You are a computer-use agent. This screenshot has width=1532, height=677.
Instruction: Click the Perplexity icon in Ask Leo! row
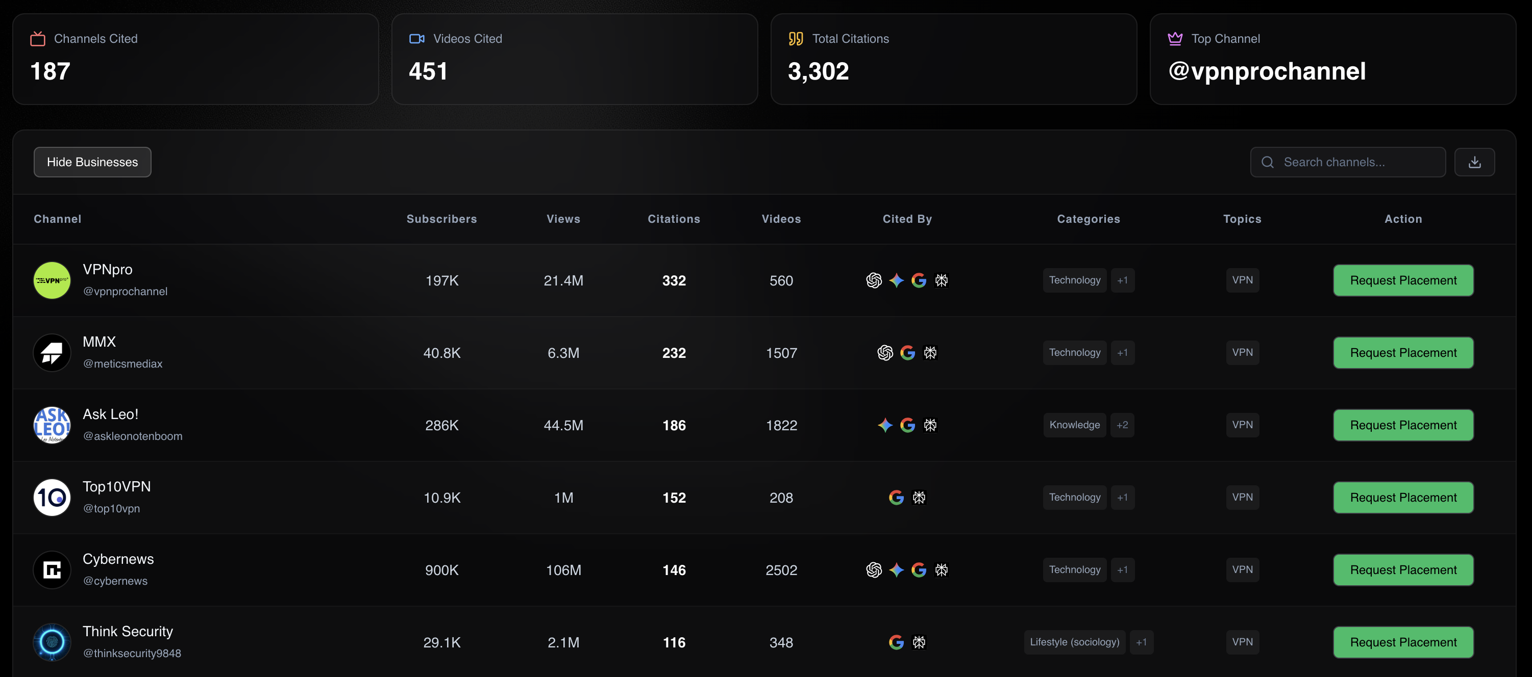[x=930, y=425]
